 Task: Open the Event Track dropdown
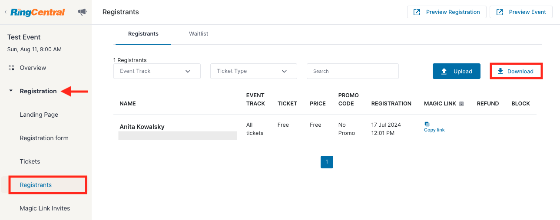157,71
